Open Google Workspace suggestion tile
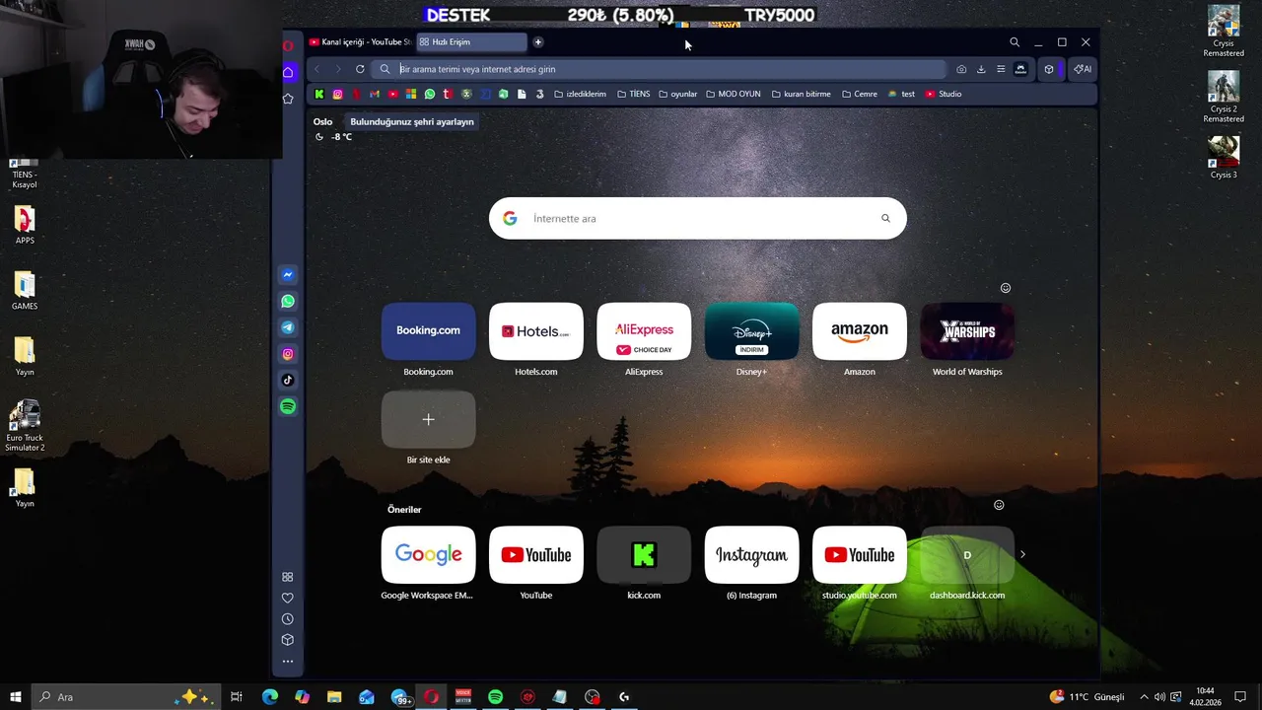Image resolution: width=1262 pixels, height=710 pixels. (x=428, y=555)
